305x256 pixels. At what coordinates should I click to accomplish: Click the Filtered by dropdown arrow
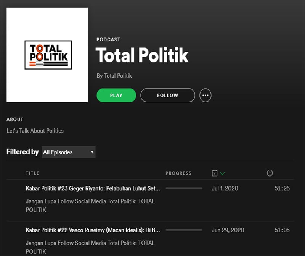click(92, 152)
